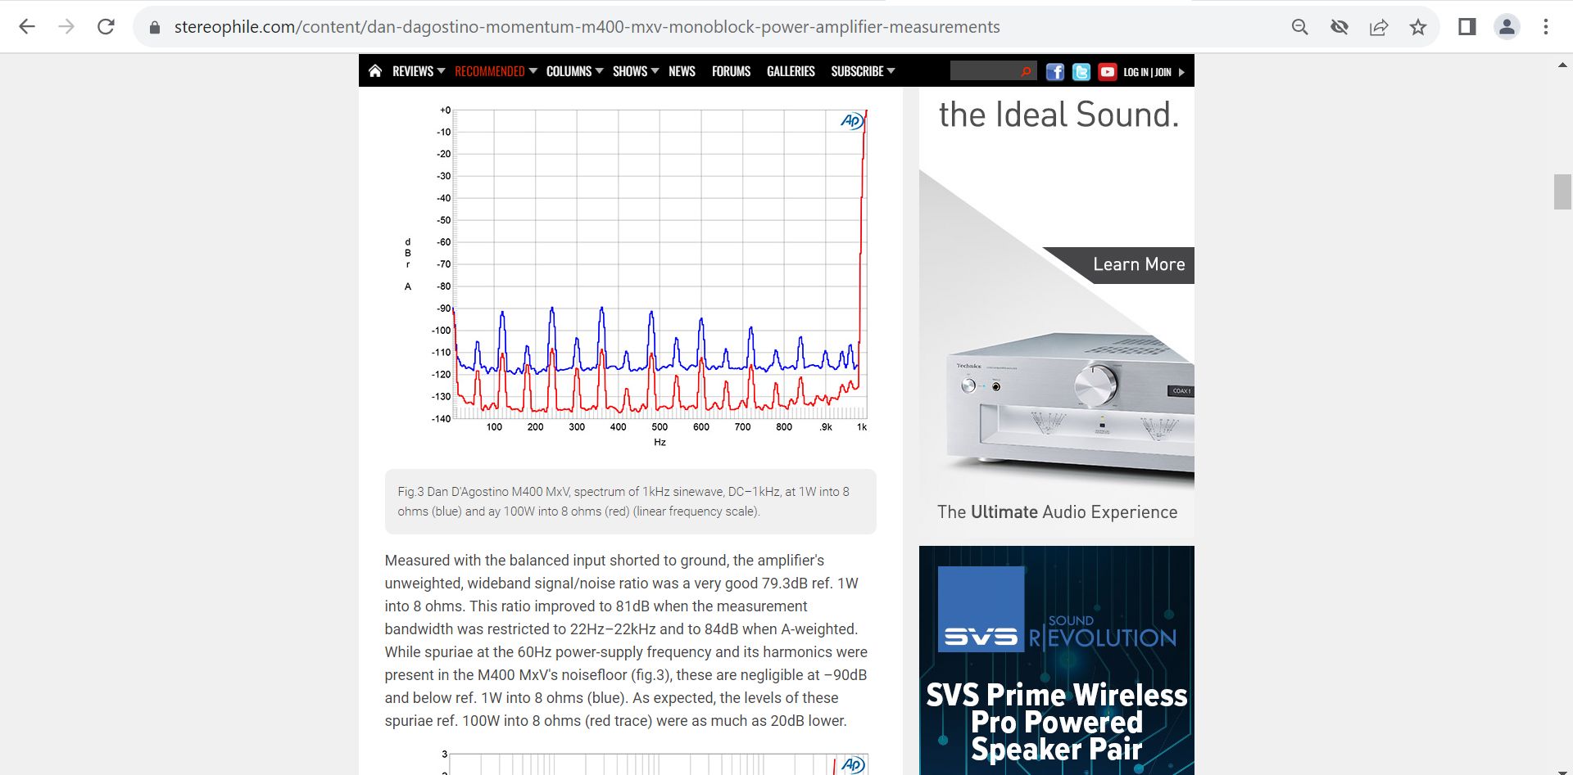Open Stereophile YouTube channel
The image size is (1573, 775).
pyautogui.click(x=1108, y=72)
